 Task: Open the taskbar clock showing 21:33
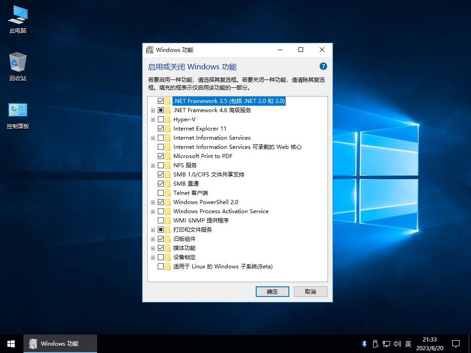[430, 344]
